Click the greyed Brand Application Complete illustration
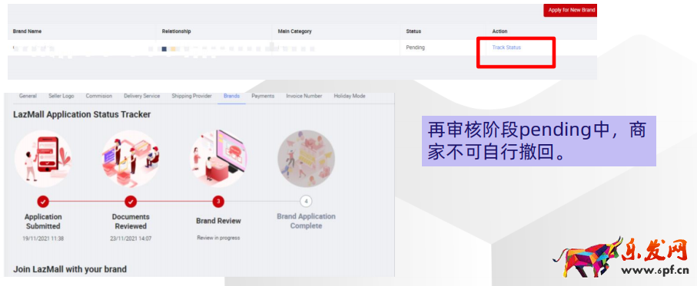Image resolution: width=697 pixels, height=286 pixels. [307, 158]
